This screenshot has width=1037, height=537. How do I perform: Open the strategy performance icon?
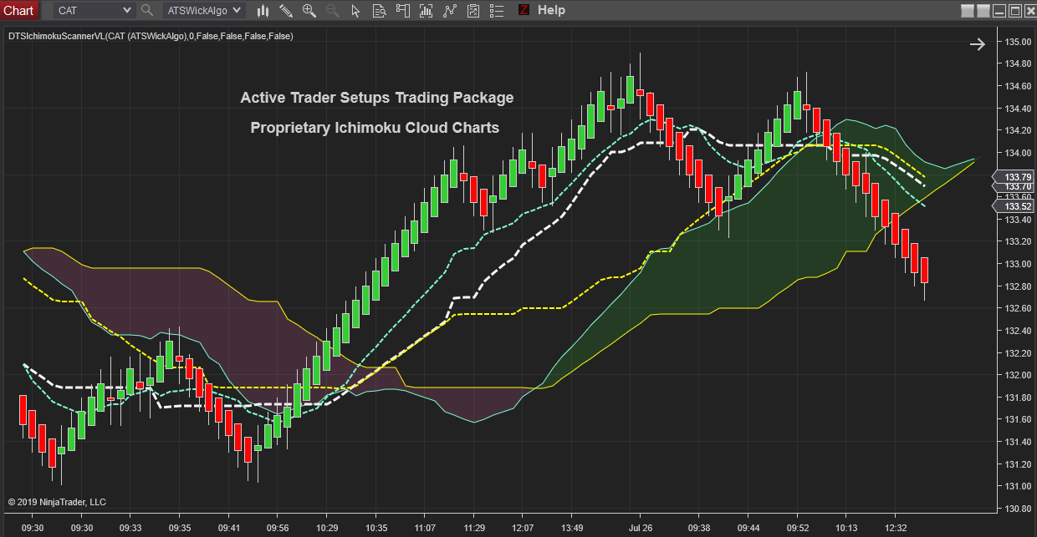[x=473, y=11]
